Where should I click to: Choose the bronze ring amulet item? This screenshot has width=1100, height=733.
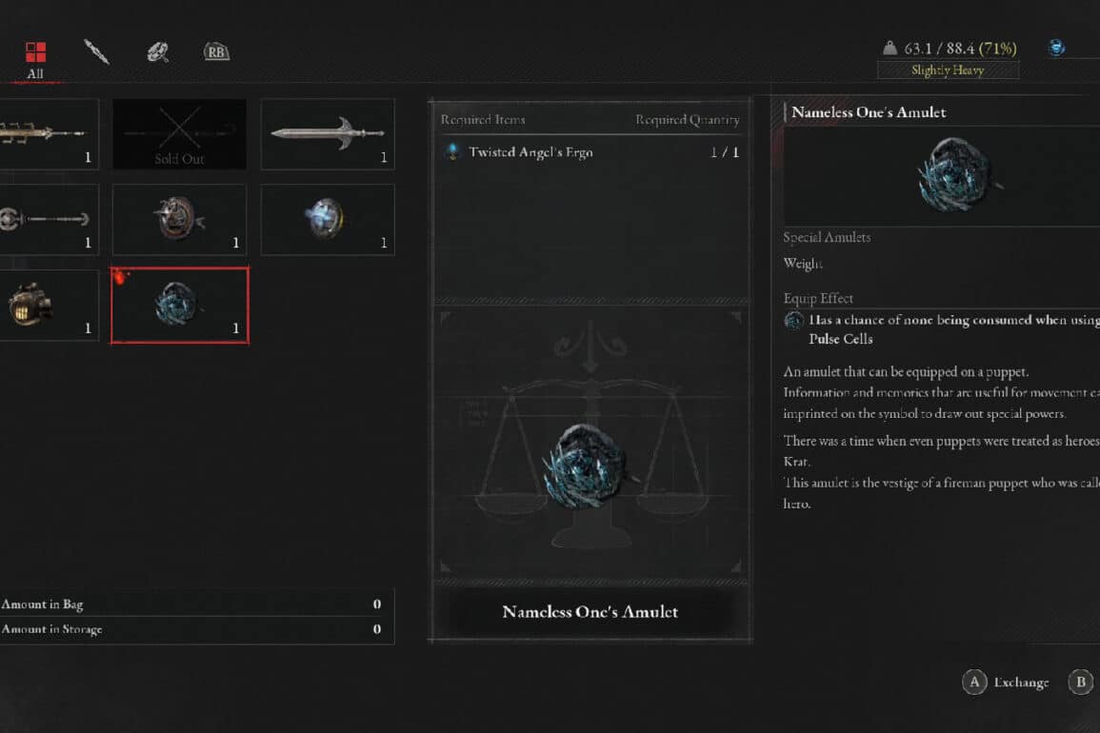(180, 220)
